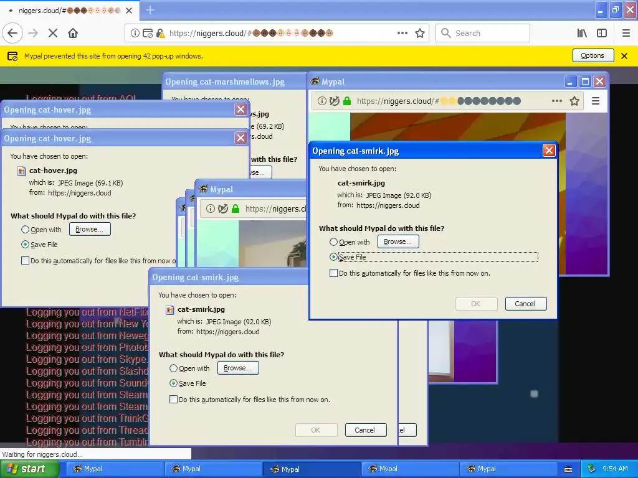
Task: Click info icon in small middle Mypal window
Action: click(x=211, y=209)
